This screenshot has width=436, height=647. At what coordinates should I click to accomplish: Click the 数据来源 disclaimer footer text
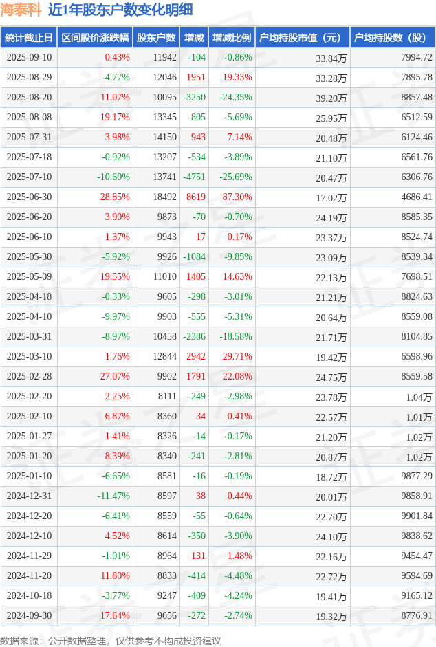click(110, 640)
